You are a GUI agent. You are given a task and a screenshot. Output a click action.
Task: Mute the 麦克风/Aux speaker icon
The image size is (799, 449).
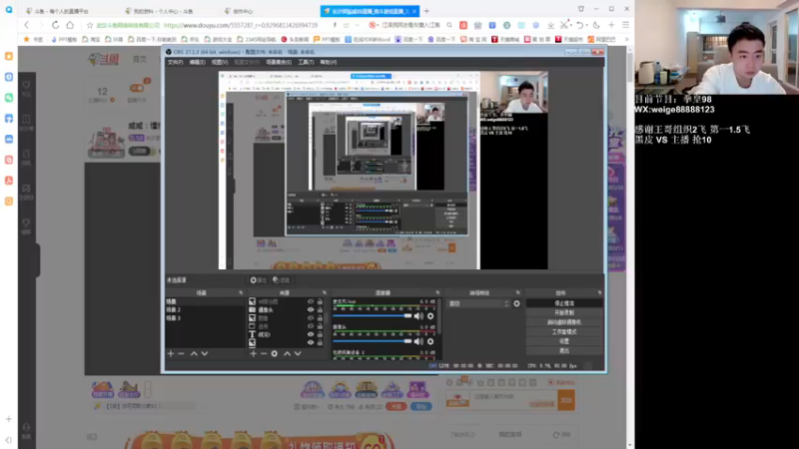418,316
